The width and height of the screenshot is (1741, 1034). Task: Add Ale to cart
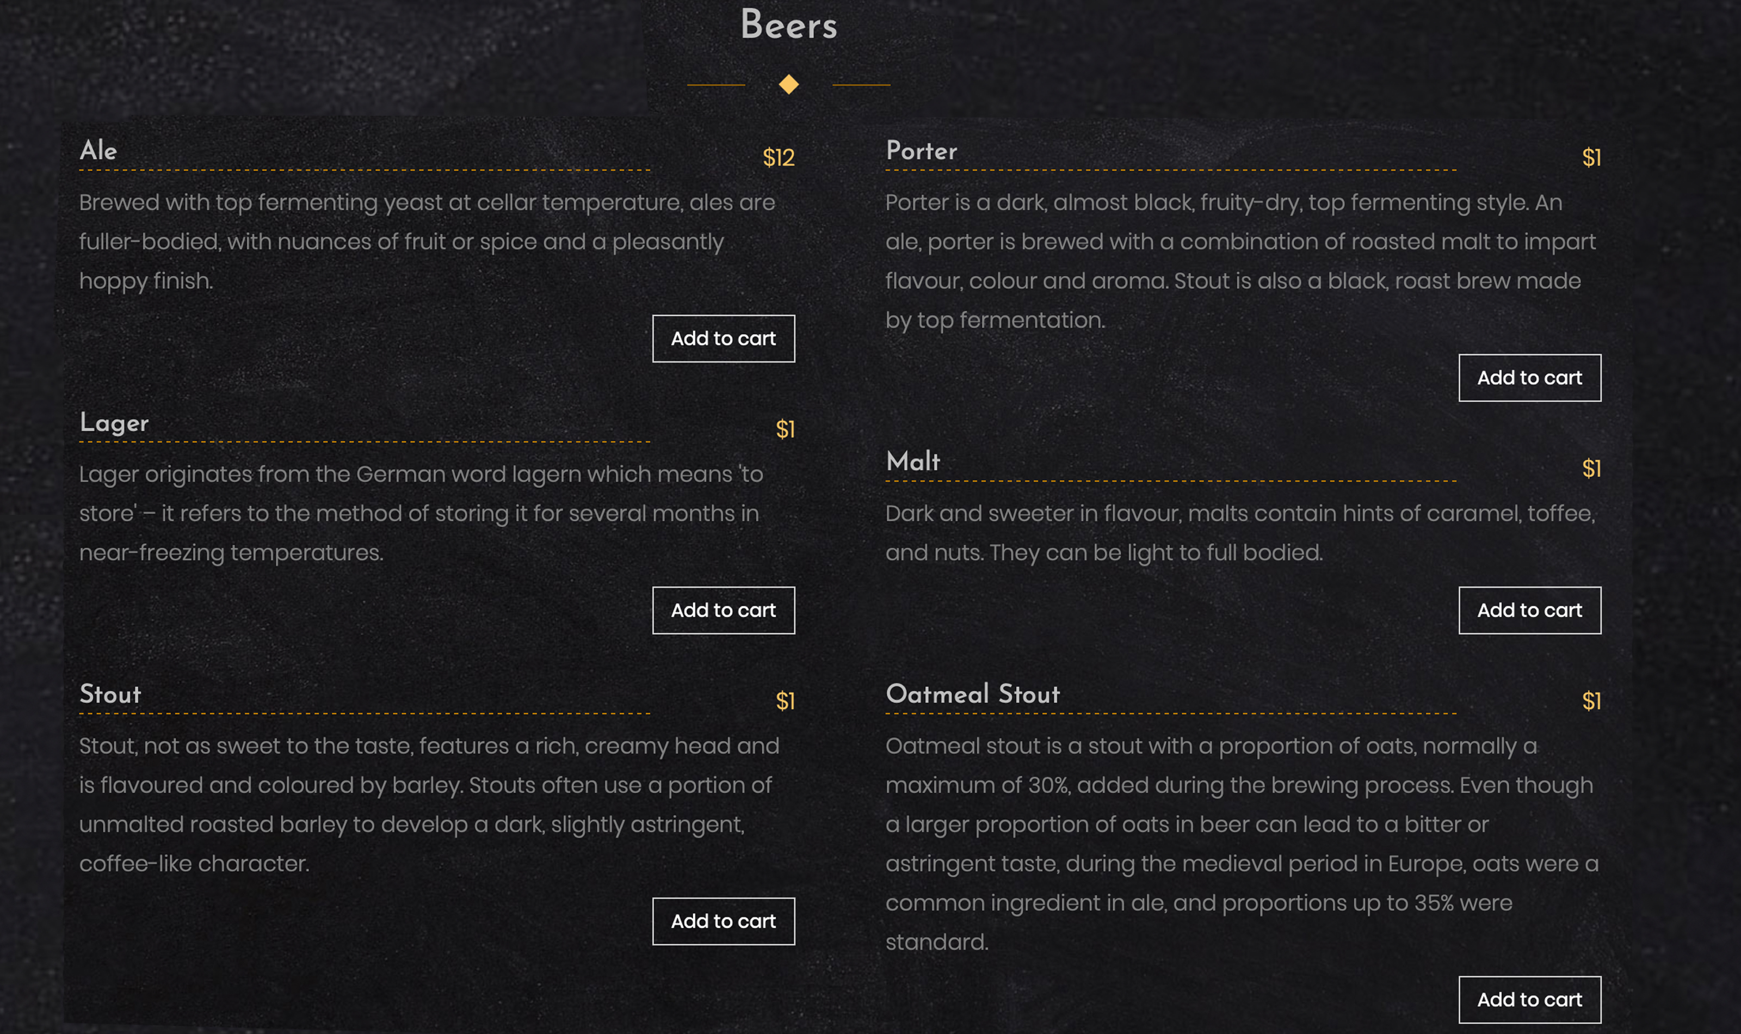[x=723, y=338]
